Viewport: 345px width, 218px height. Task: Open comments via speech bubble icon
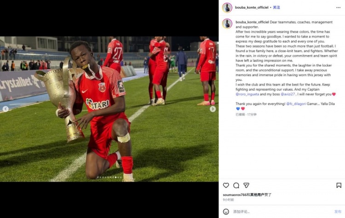pyautogui.click(x=236, y=185)
